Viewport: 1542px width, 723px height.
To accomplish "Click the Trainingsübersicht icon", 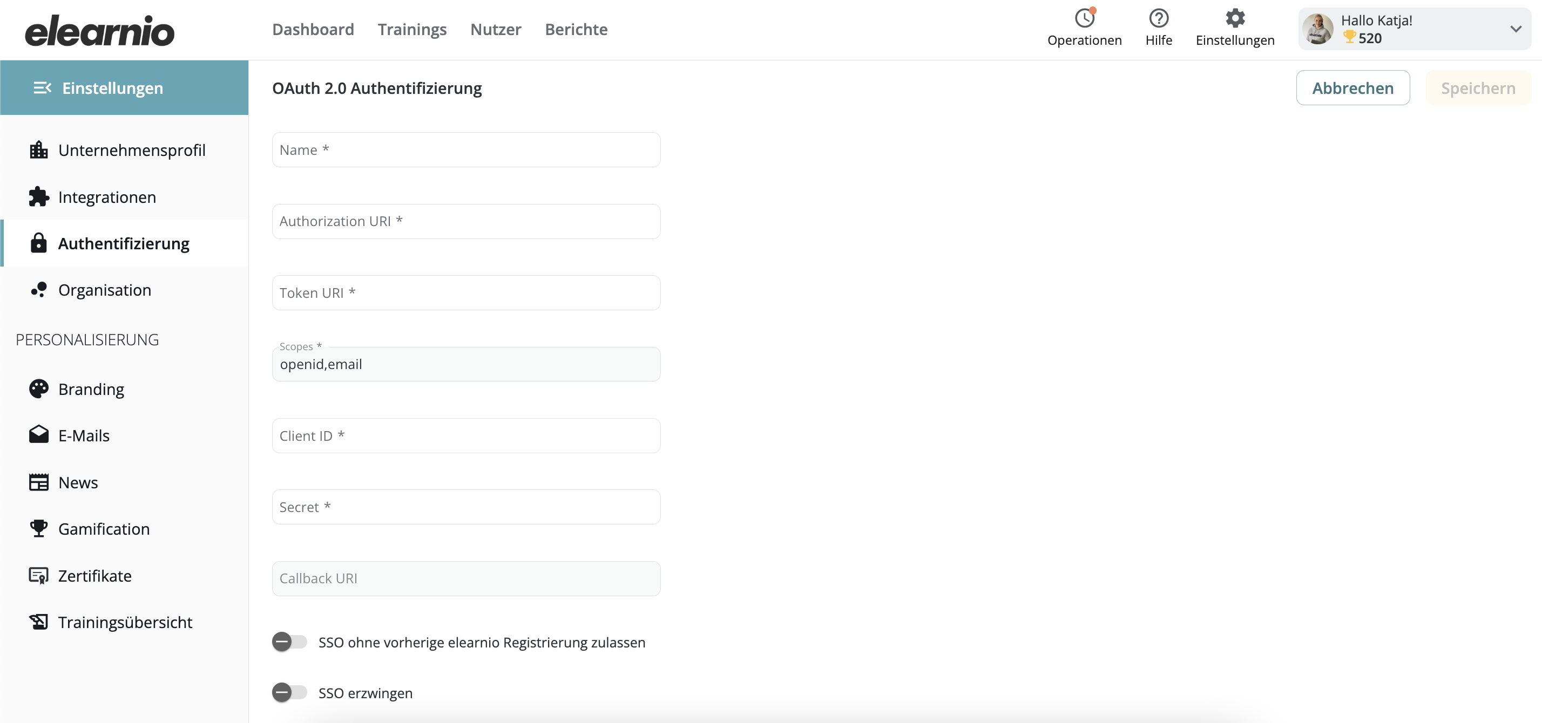I will pos(39,622).
